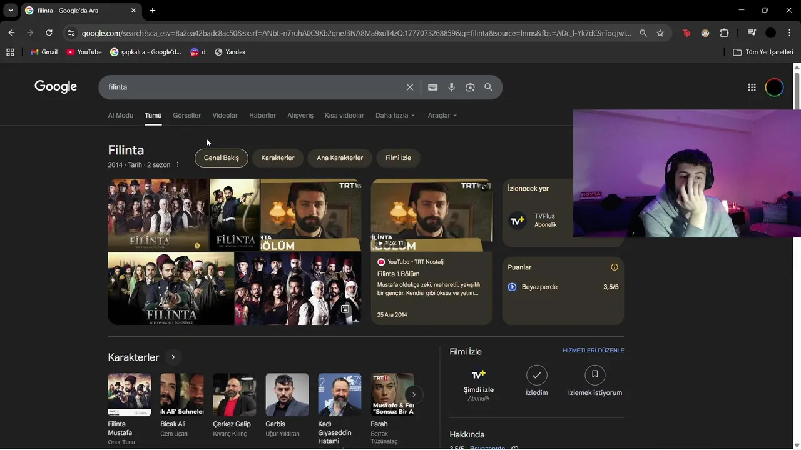Switch to Haberler tab
The width and height of the screenshot is (801, 450).
pyautogui.click(x=262, y=115)
